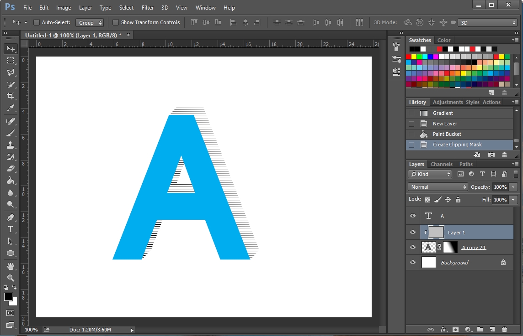
Task: Open the Layers panel flyout menu
Action: coord(515,164)
